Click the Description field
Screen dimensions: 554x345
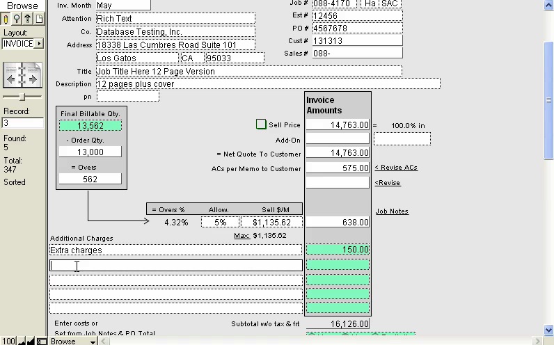pos(268,83)
